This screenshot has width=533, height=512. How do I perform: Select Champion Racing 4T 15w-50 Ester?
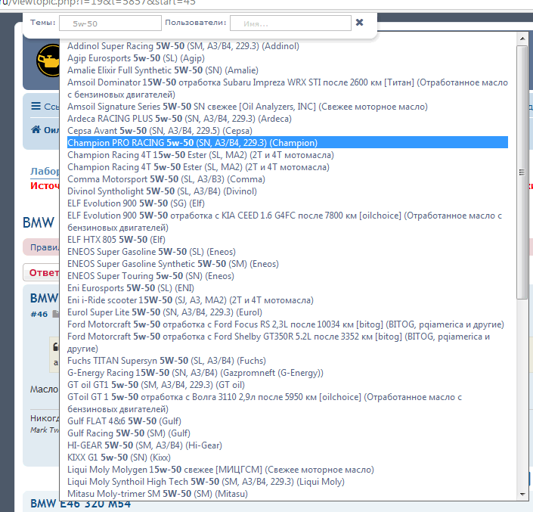pyautogui.click(x=200, y=155)
